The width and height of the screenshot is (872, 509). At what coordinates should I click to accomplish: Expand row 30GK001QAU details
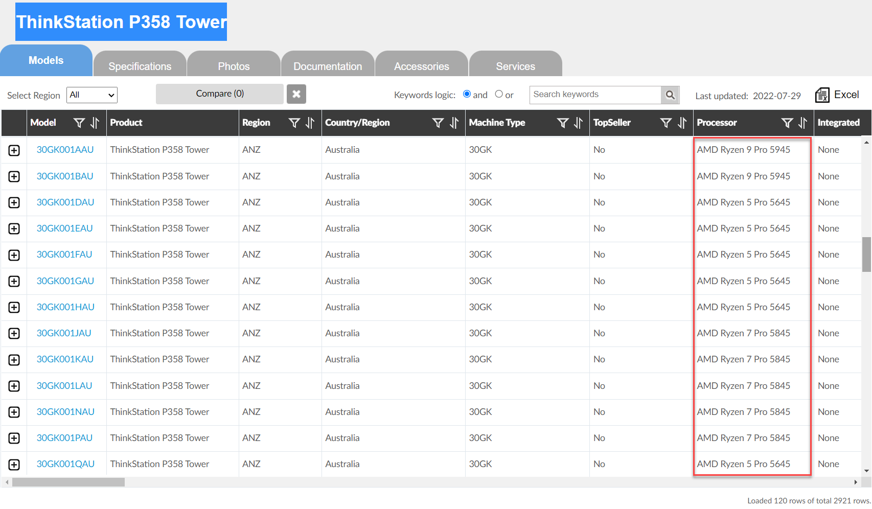[x=14, y=465]
